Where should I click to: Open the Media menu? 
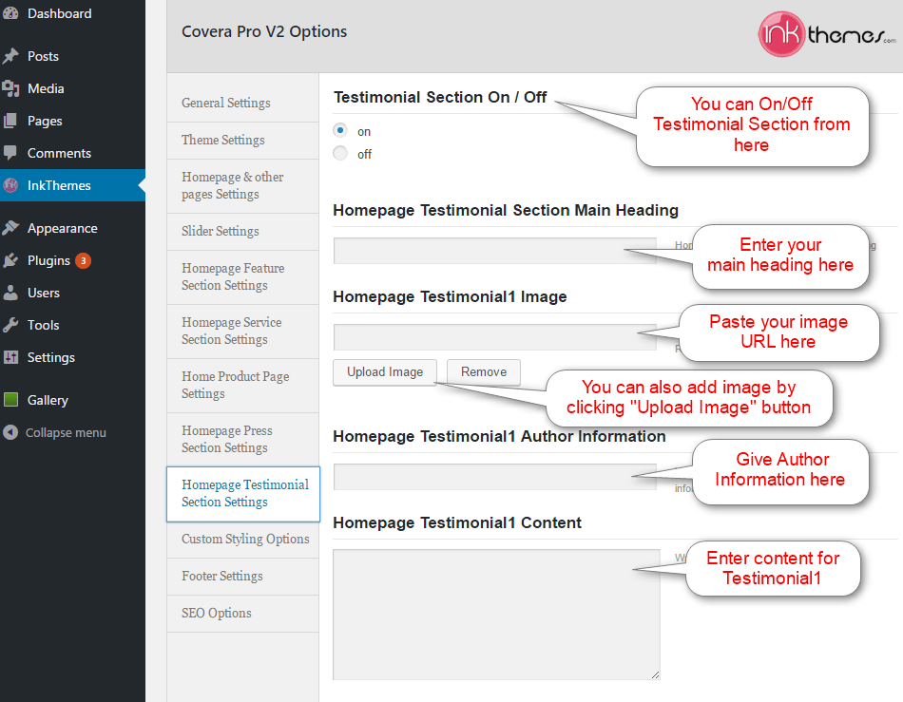coord(72,88)
